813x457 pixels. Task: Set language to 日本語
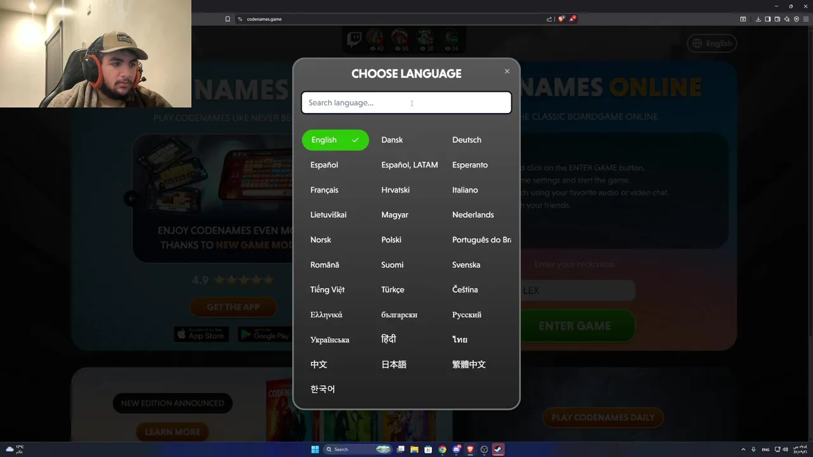[x=394, y=364]
